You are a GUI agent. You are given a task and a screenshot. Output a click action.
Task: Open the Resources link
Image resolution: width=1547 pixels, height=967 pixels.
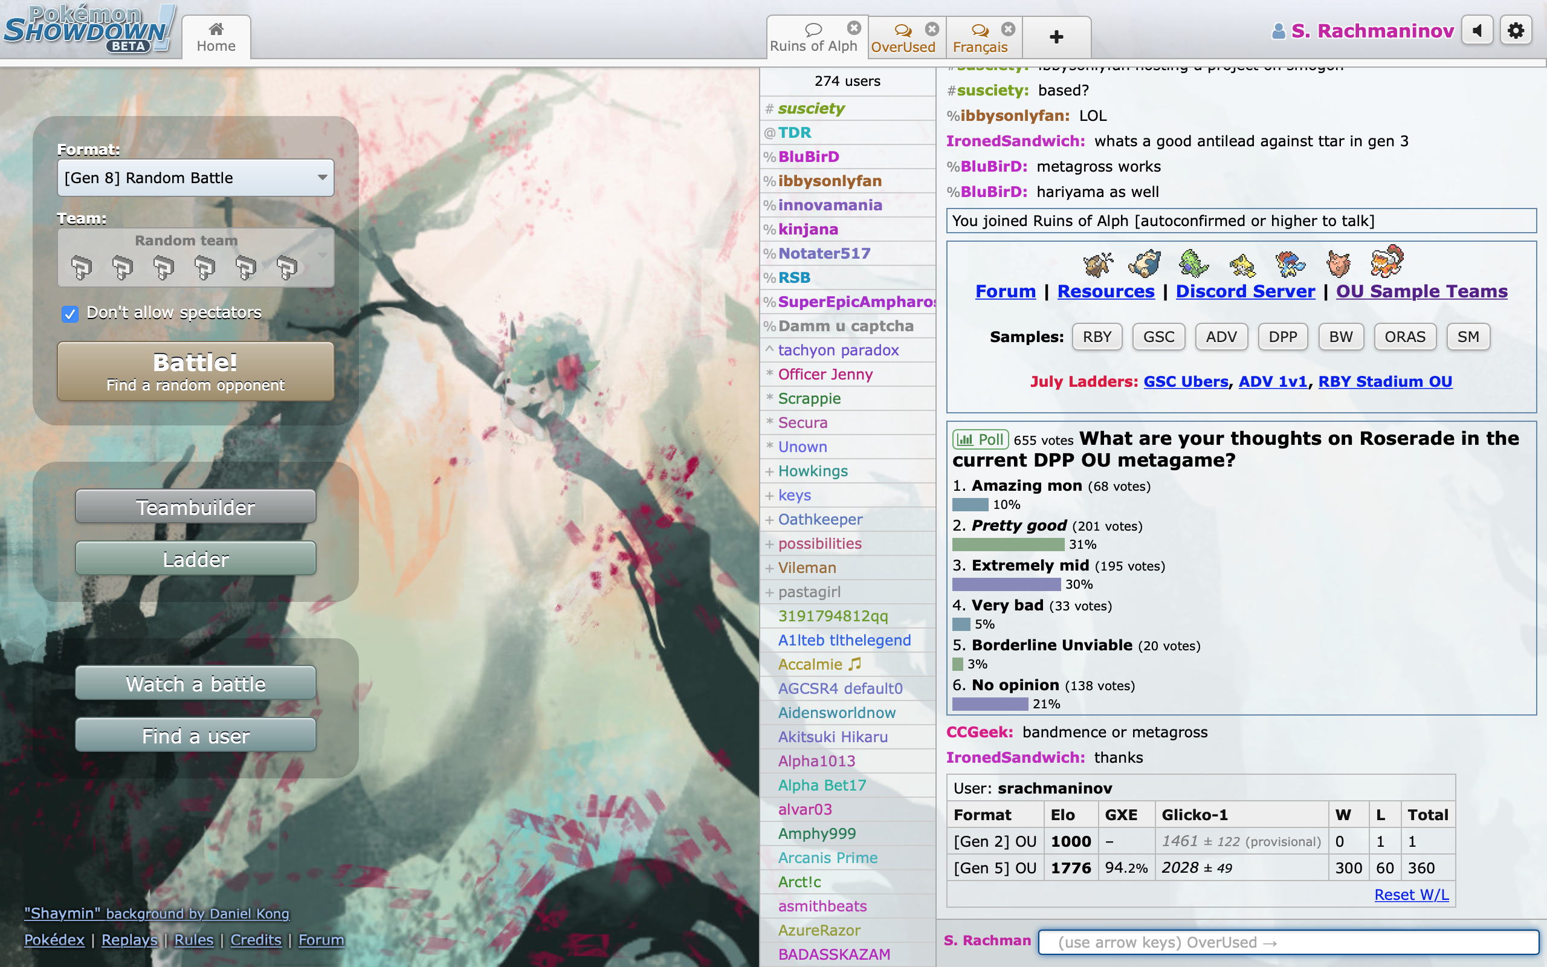(x=1106, y=292)
